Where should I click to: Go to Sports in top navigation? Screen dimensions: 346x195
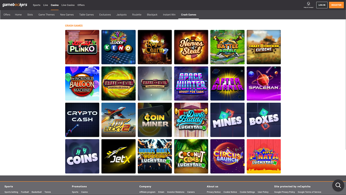point(36,5)
